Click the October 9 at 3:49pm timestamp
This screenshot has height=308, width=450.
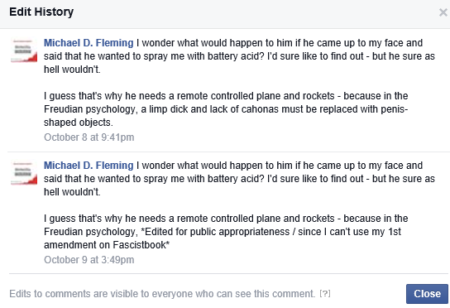(x=89, y=260)
